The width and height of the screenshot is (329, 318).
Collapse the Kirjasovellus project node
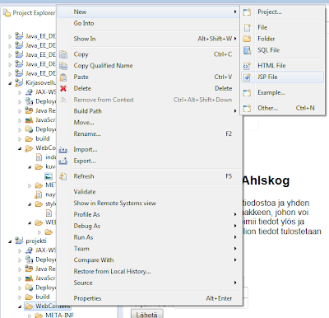[x=10, y=83]
